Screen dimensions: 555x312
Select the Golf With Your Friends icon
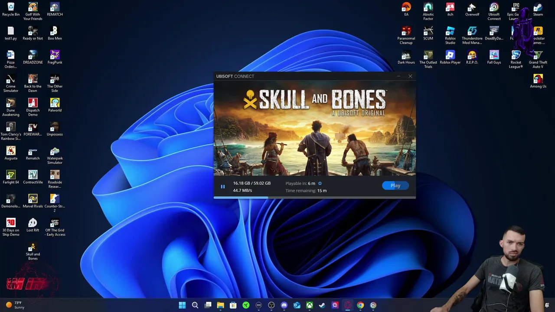pos(33,12)
